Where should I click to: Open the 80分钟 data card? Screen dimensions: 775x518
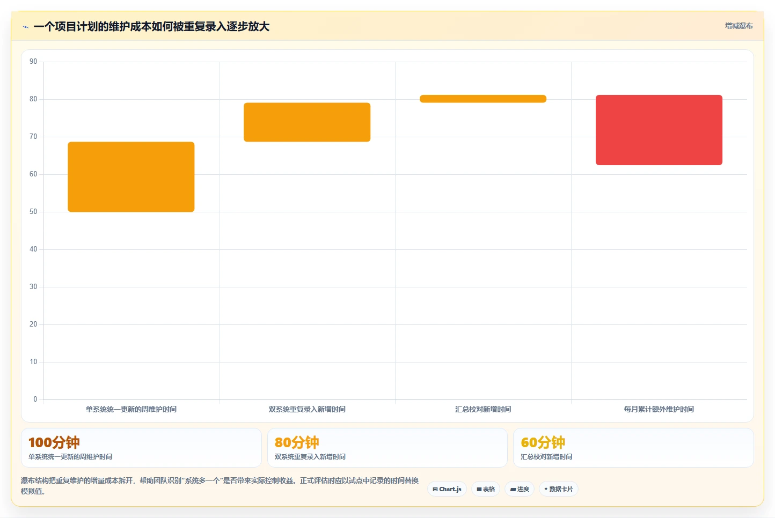click(387, 448)
